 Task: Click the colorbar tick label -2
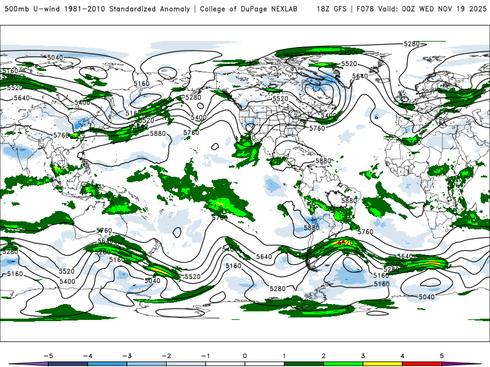pyautogui.click(x=166, y=356)
